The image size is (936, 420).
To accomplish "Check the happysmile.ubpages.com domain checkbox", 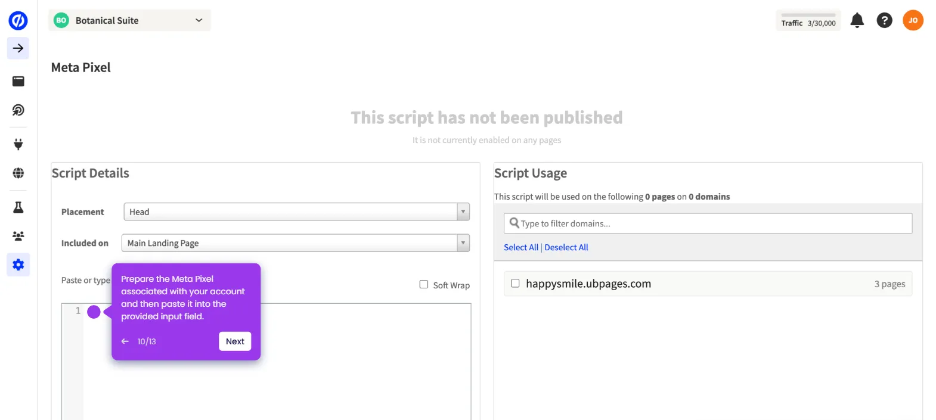I will (515, 284).
